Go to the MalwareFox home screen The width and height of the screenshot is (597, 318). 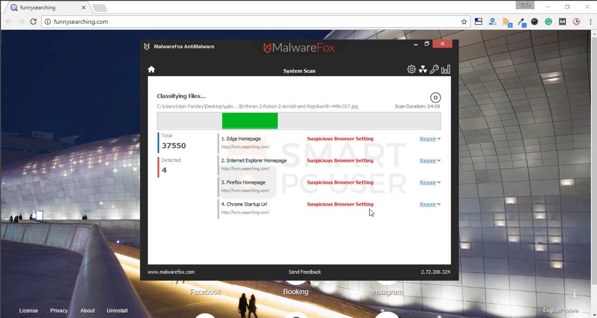pyautogui.click(x=151, y=69)
